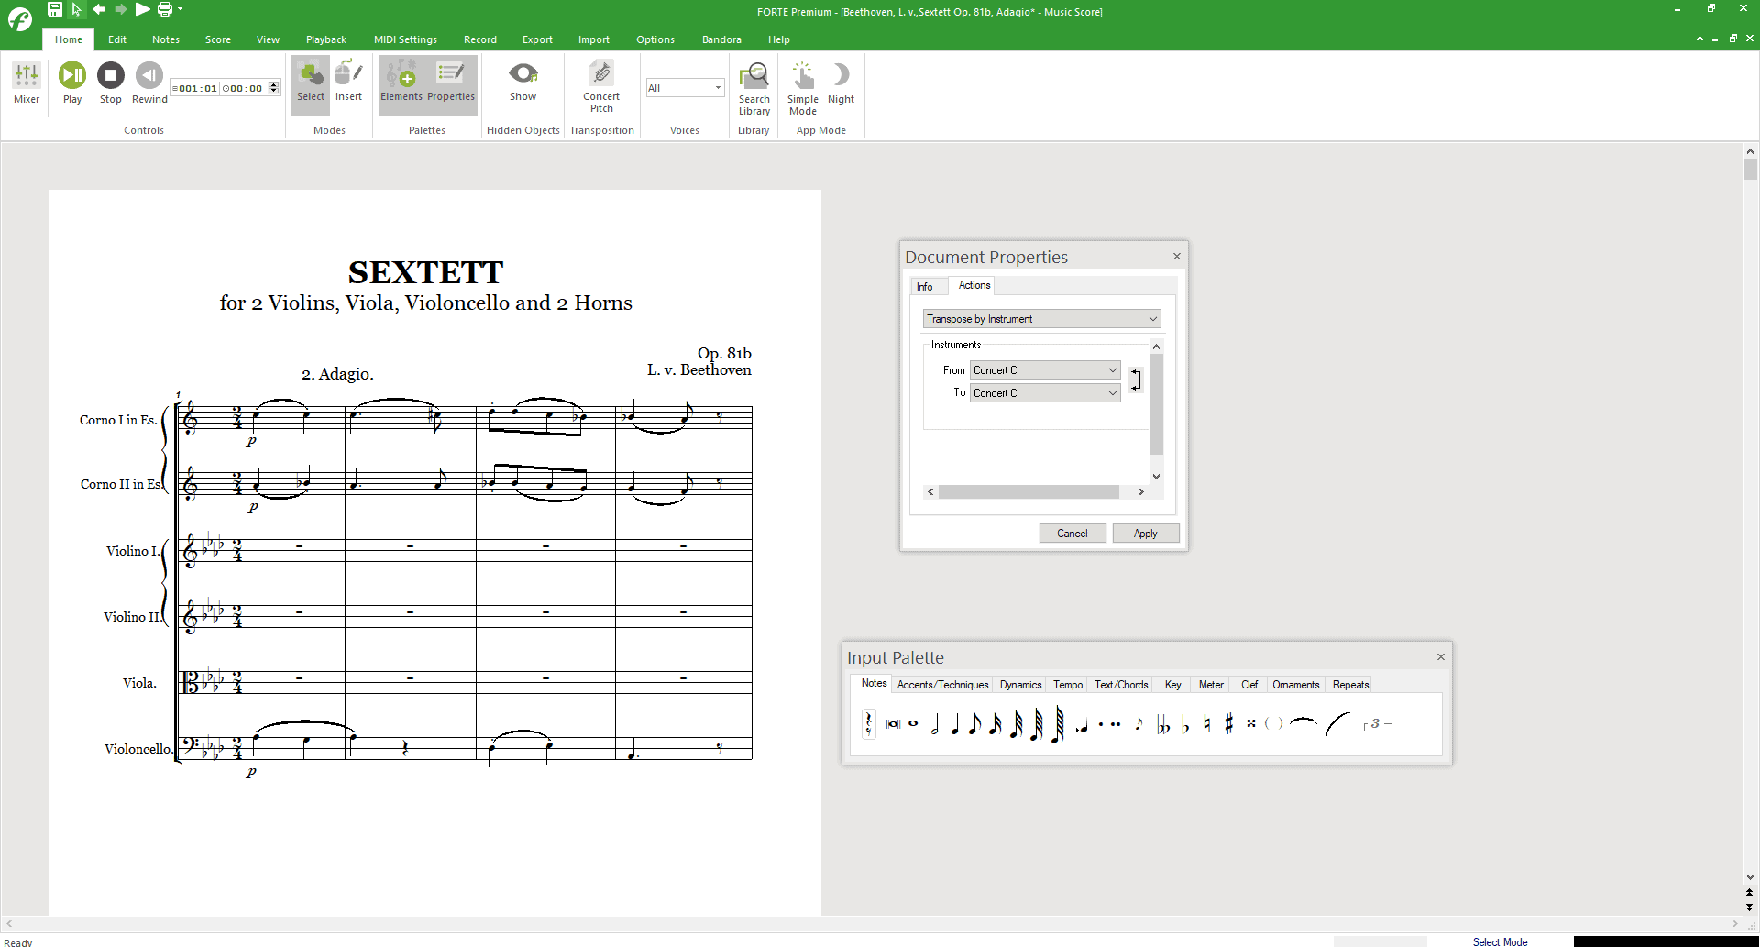
Task: Open Clef tab in Input Palette
Action: click(1249, 685)
